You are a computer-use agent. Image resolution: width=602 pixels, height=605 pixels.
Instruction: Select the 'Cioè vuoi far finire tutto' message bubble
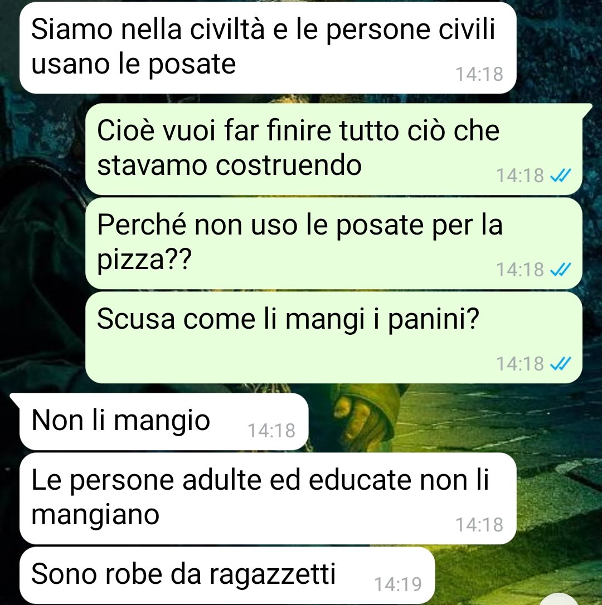334,149
